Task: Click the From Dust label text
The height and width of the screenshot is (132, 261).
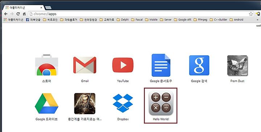Action: [237, 81]
